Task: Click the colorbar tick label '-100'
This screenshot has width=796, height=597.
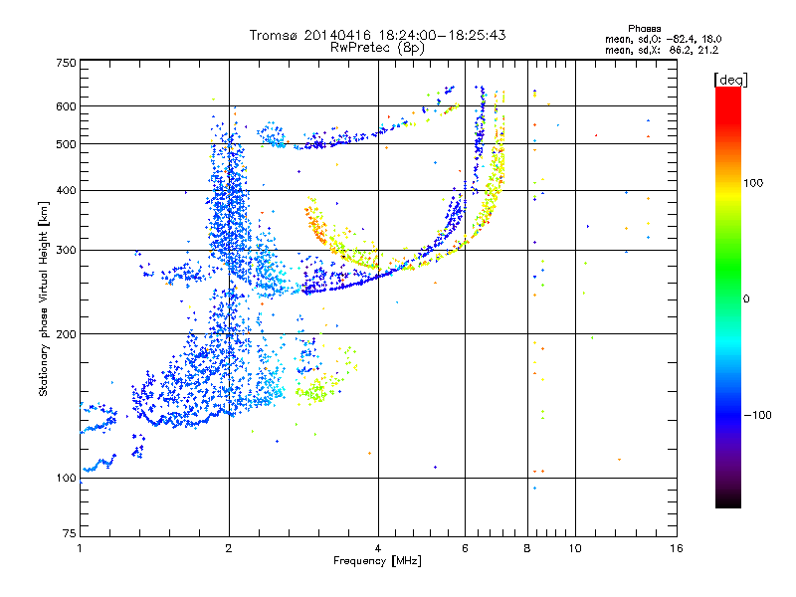Action: [757, 415]
